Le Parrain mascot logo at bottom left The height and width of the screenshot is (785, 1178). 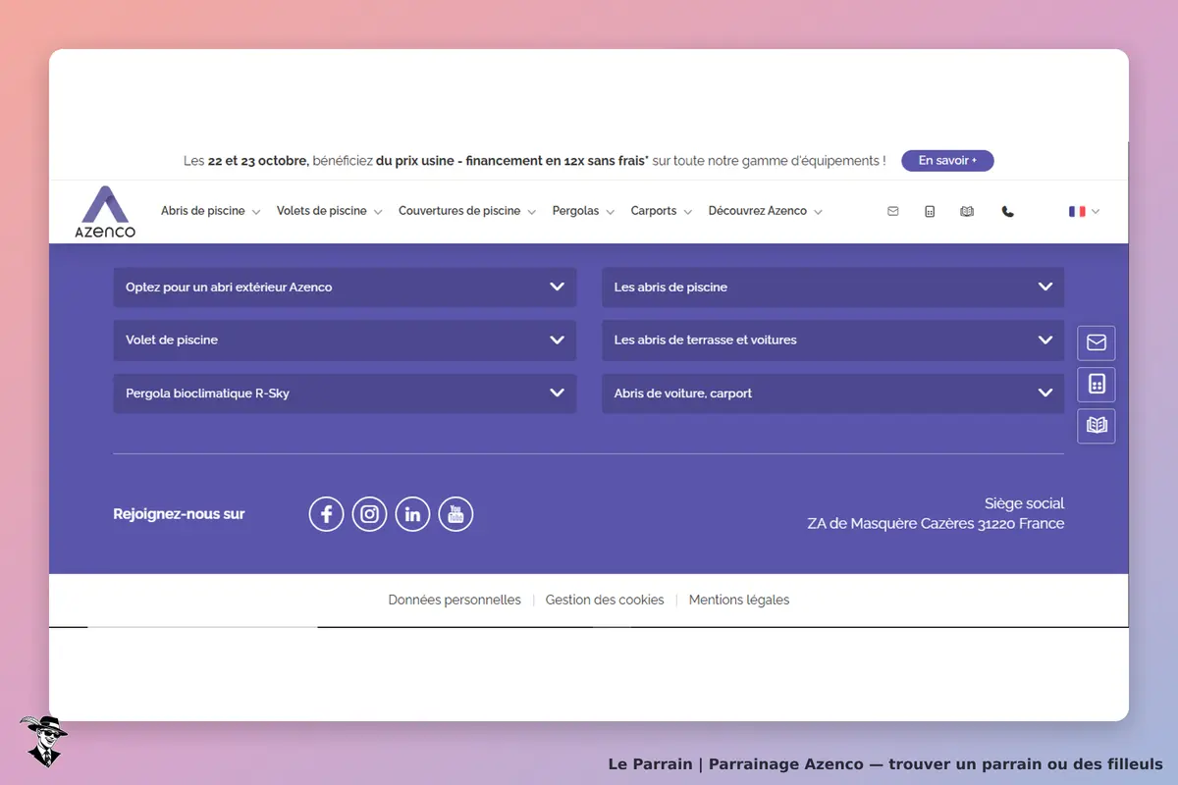click(x=43, y=741)
